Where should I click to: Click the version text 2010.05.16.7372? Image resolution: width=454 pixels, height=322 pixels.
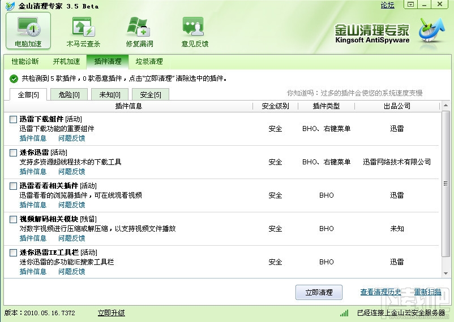[49, 313]
